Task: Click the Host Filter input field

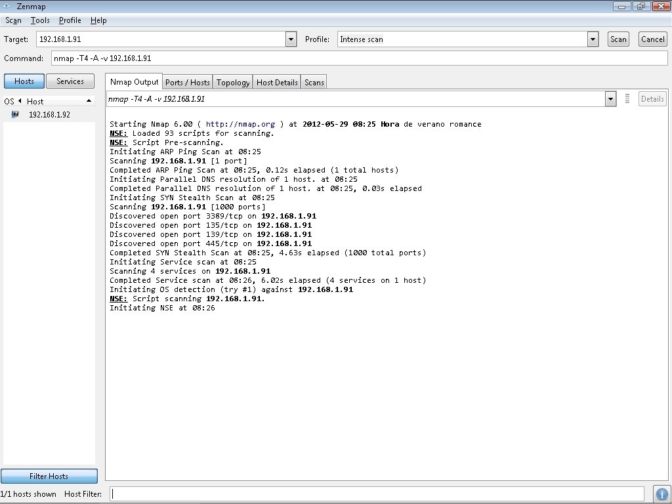Action: pos(377,494)
